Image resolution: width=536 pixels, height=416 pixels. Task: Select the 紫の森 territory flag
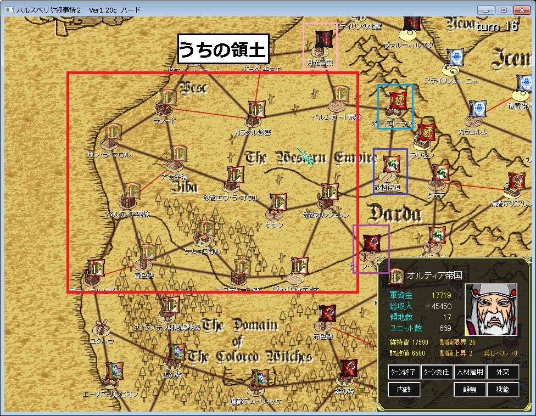pos(348,368)
